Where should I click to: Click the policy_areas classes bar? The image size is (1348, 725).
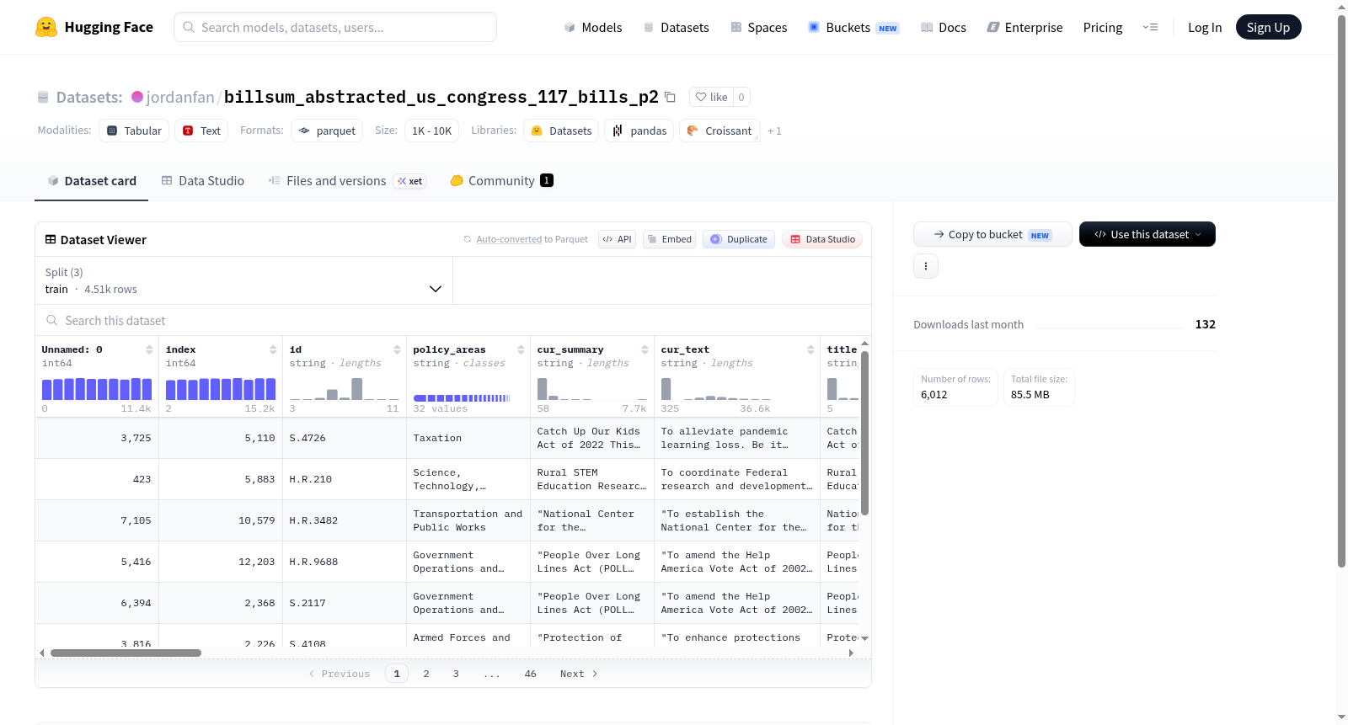point(462,398)
